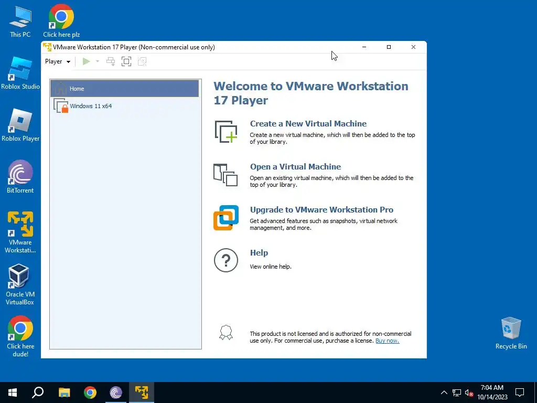Open Chrome from the taskbar
The width and height of the screenshot is (537, 403).
(x=90, y=393)
